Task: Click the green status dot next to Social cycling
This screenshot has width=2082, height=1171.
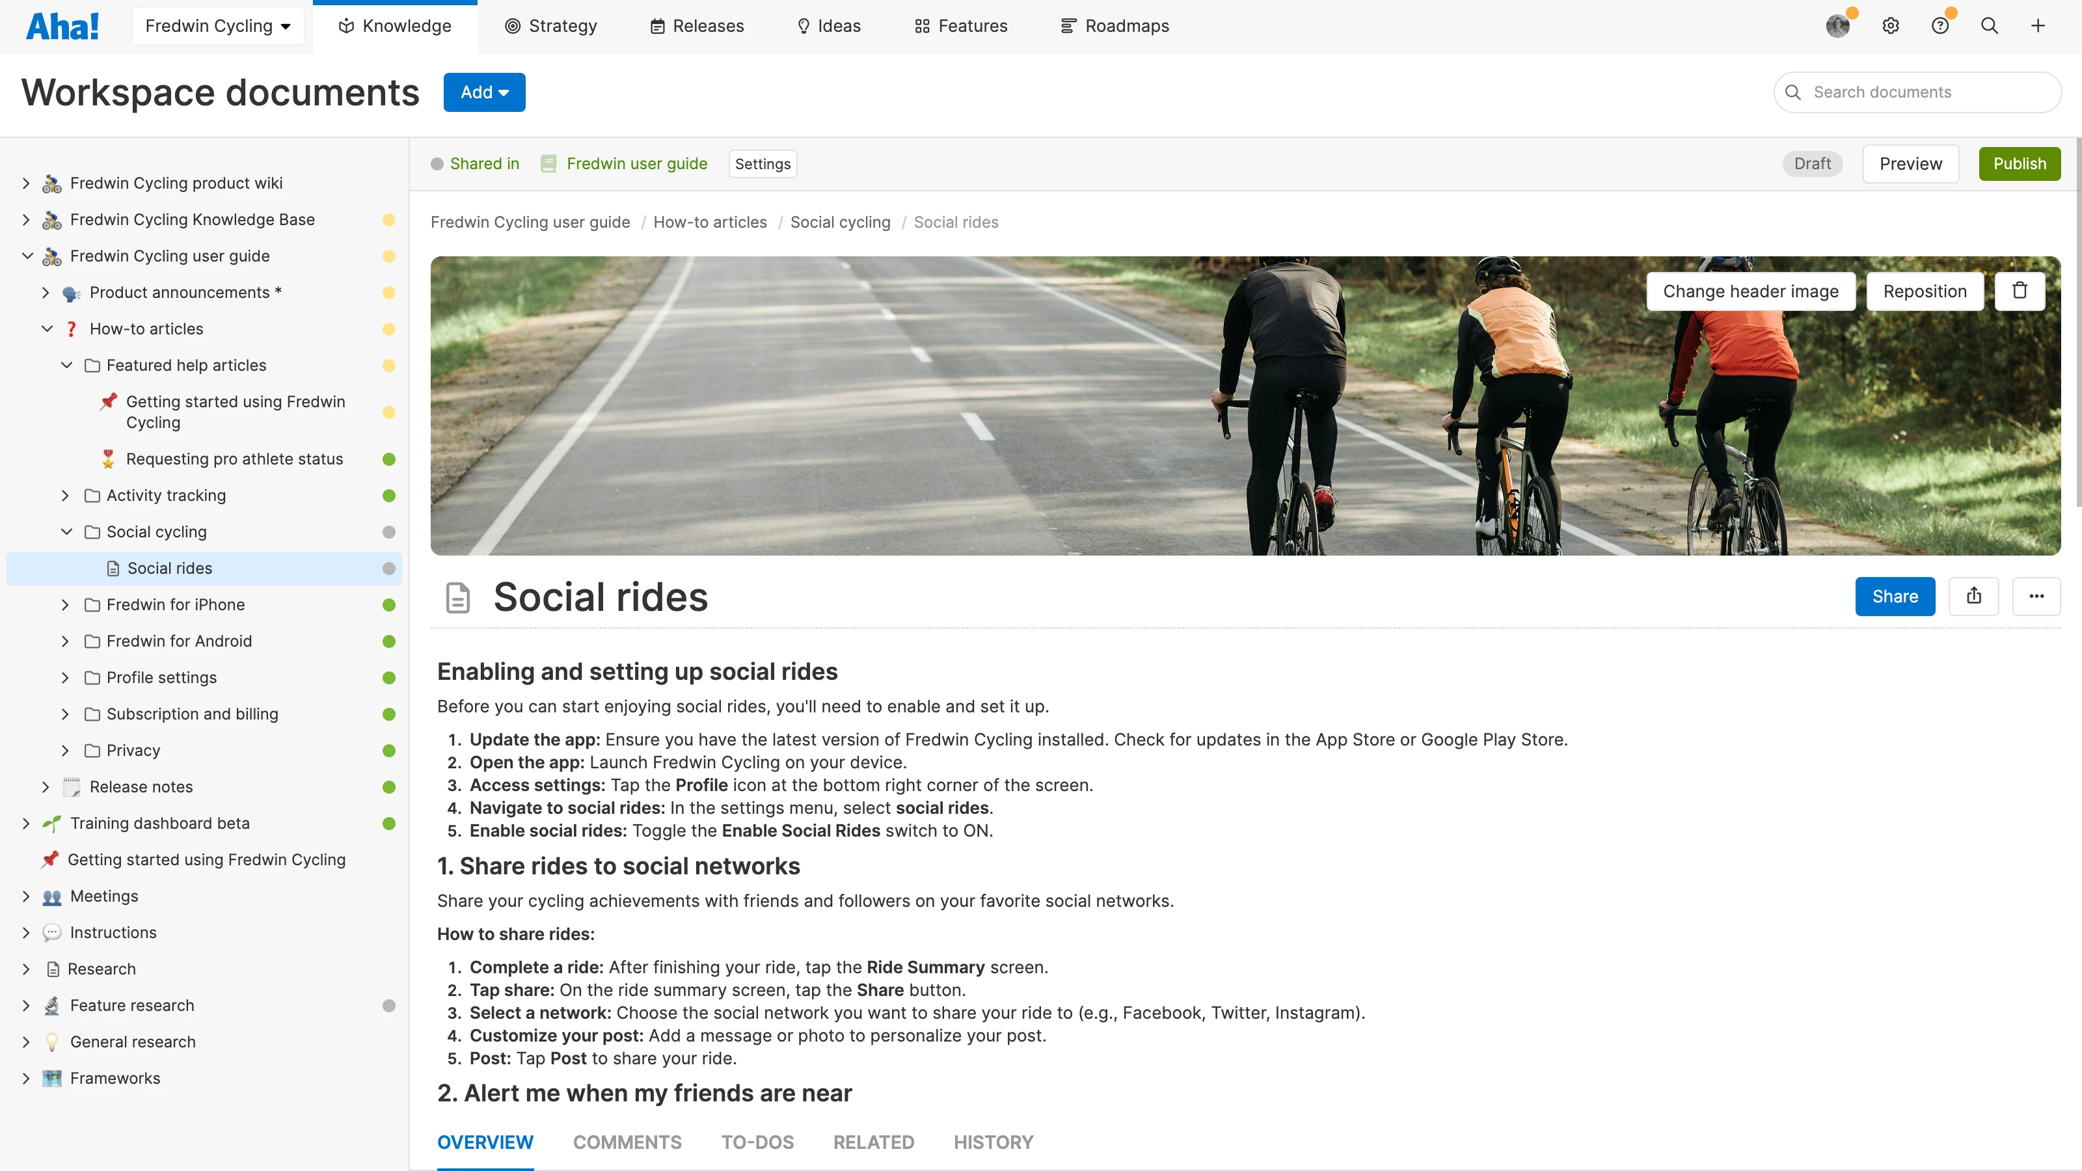Action: coord(390,532)
